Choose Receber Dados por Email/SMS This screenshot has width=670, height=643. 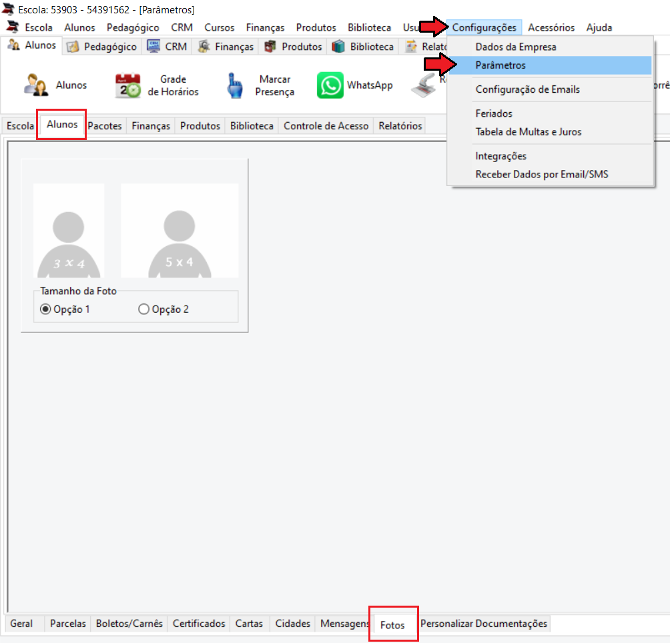point(550,174)
